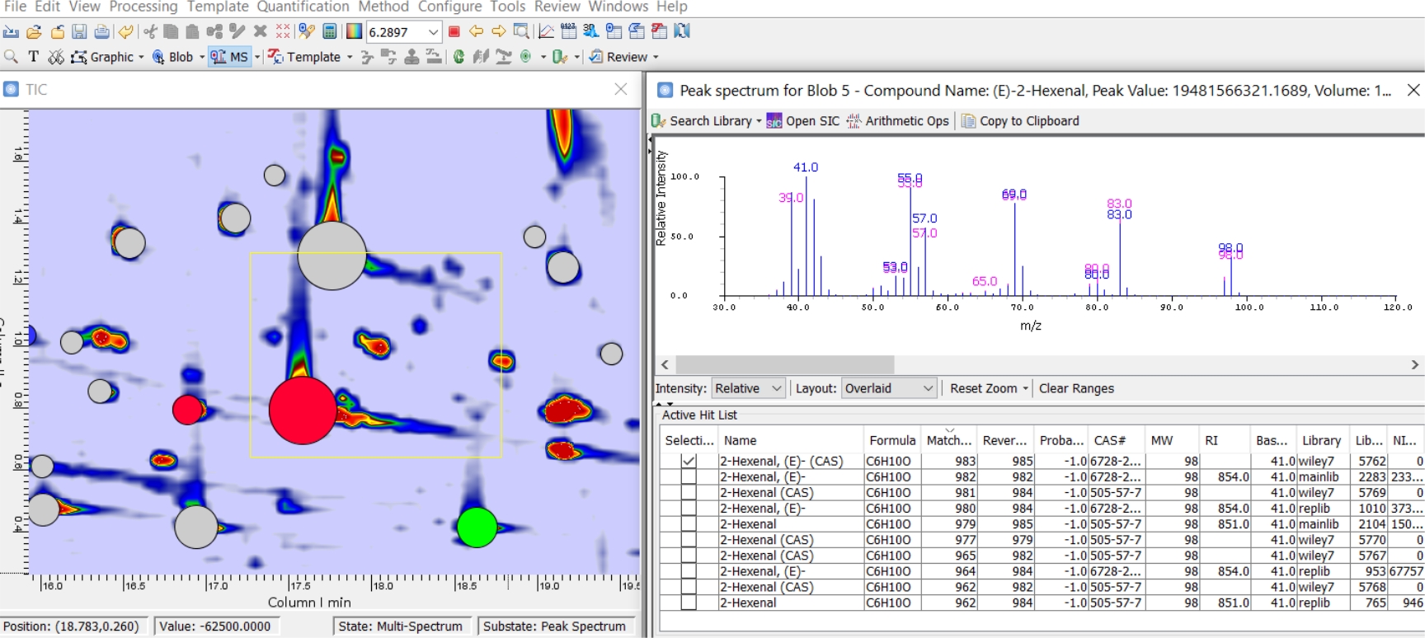Click Clear Ranges button
The height and width of the screenshot is (638, 1425).
(x=1075, y=388)
